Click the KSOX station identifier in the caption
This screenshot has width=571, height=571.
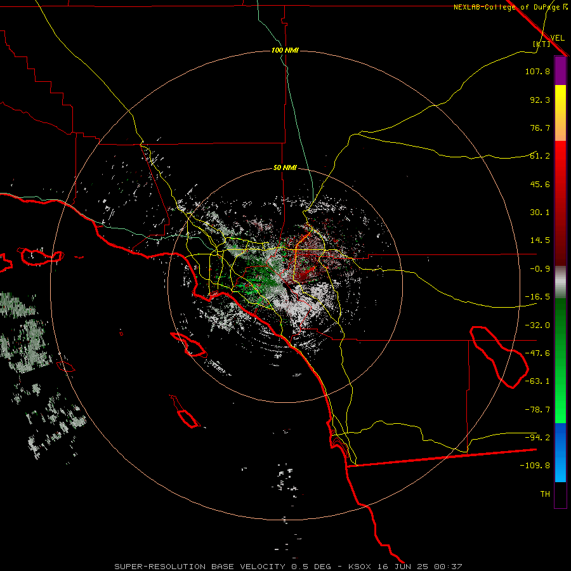tap(360, 567)
